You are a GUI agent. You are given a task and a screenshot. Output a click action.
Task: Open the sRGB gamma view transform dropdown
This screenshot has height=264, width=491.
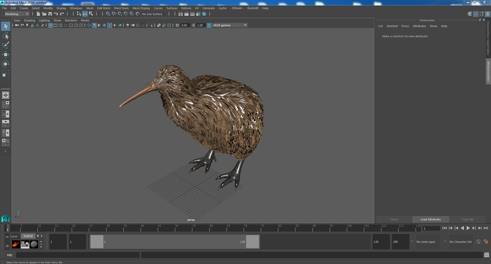[230, 25]
